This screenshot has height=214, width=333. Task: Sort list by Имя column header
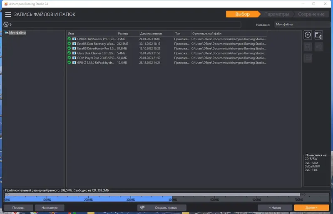[92, 34]
